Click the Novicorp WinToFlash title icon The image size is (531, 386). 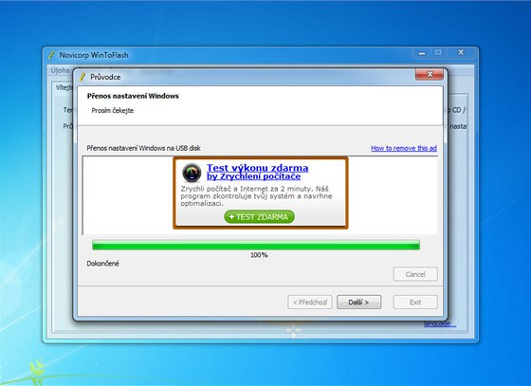tap(51, 55)
